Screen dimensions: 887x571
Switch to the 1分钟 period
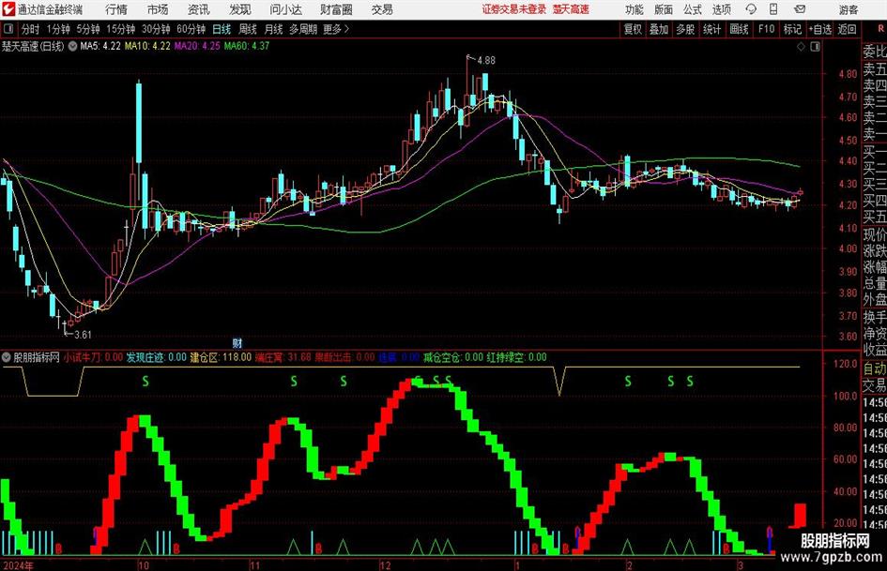(x=58, y=29)
